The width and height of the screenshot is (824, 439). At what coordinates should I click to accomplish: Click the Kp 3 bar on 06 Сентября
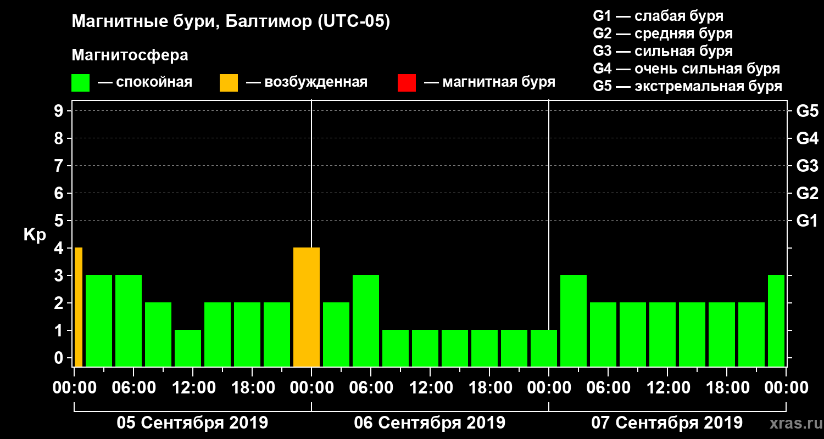(x=366, y=320)
